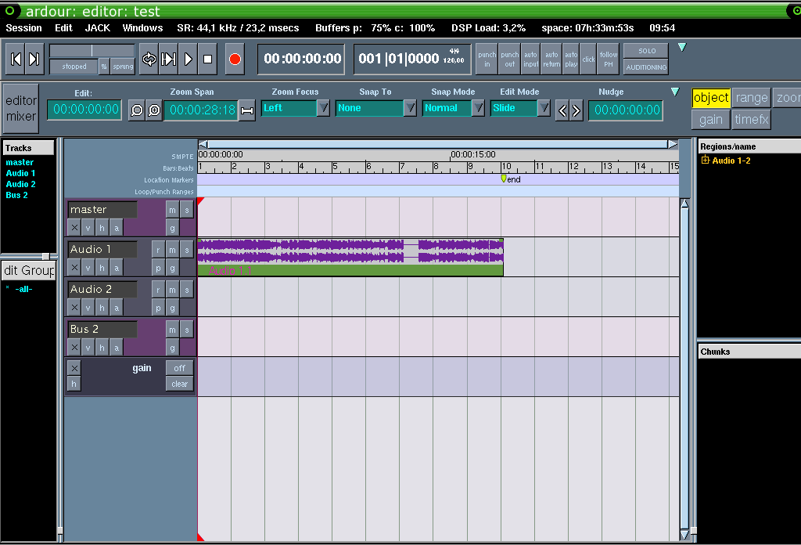Image resolution: width=801 pixels, height=545 pixels.
Task: Solo the master track
Action: coord(187,210)
